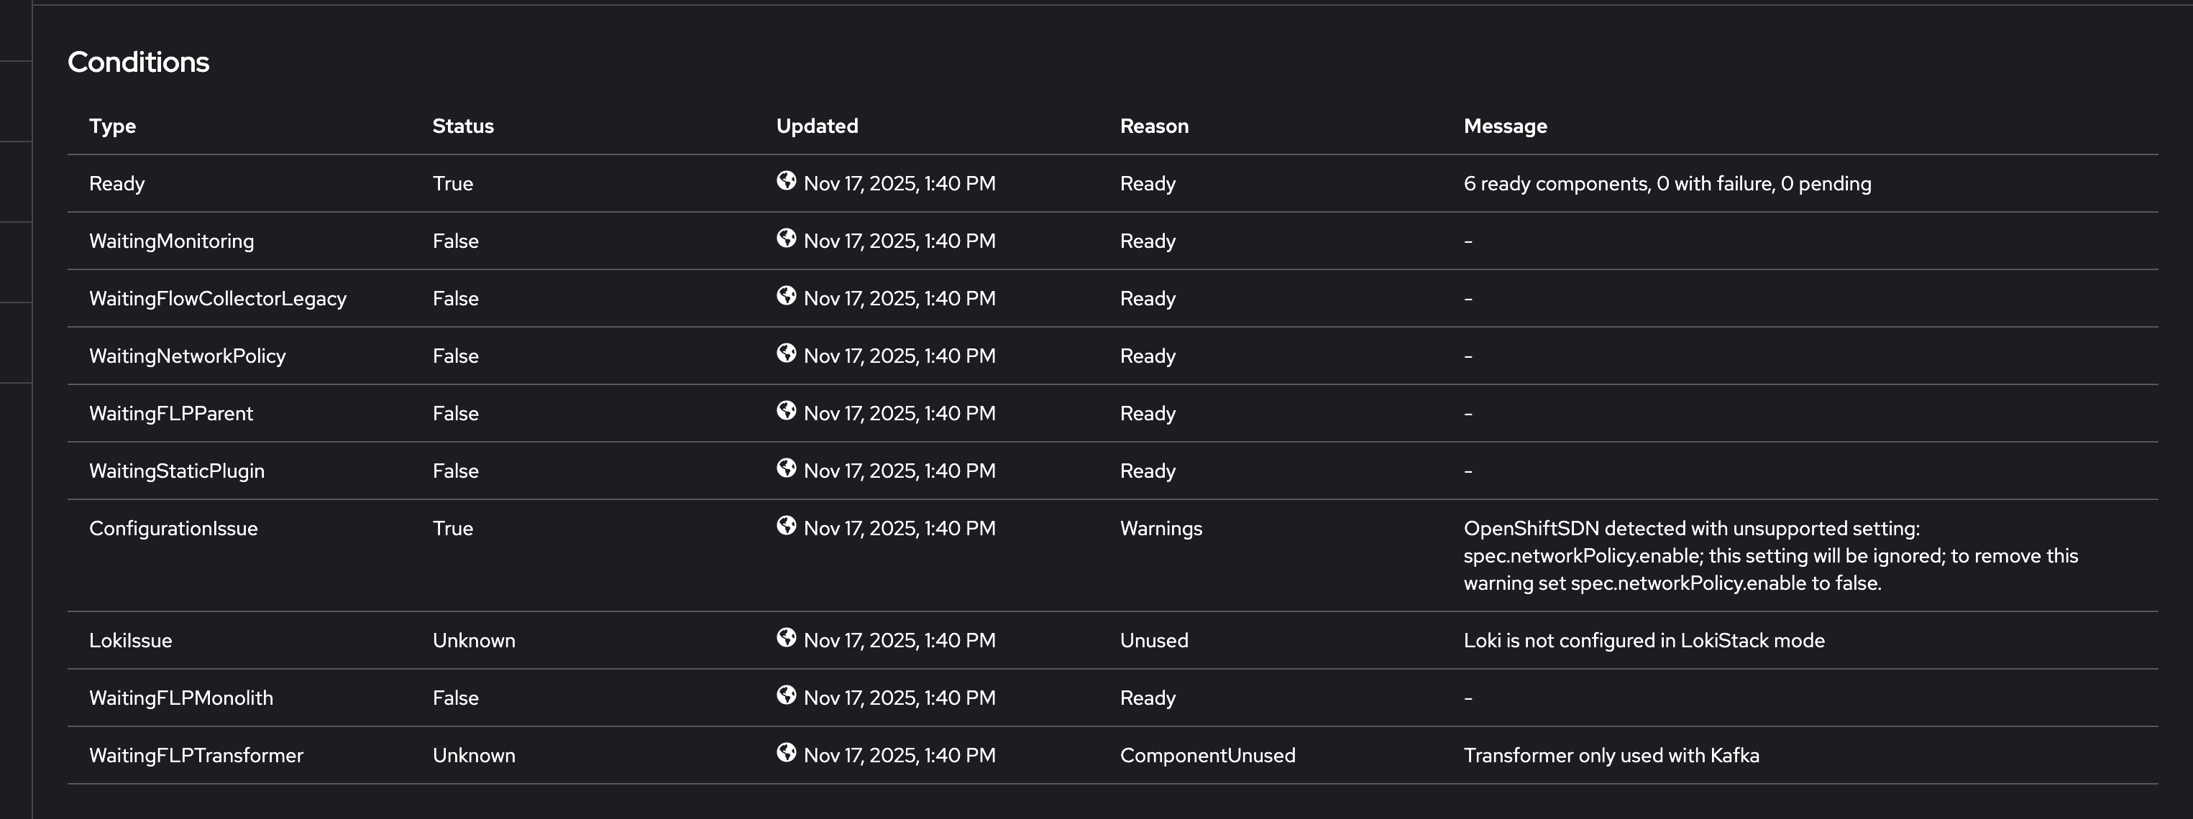This screenshot has width=2193, height=819.
Task: Click globe icon in WaitingNetworkPolicy row
Action: tap(786, 353)
